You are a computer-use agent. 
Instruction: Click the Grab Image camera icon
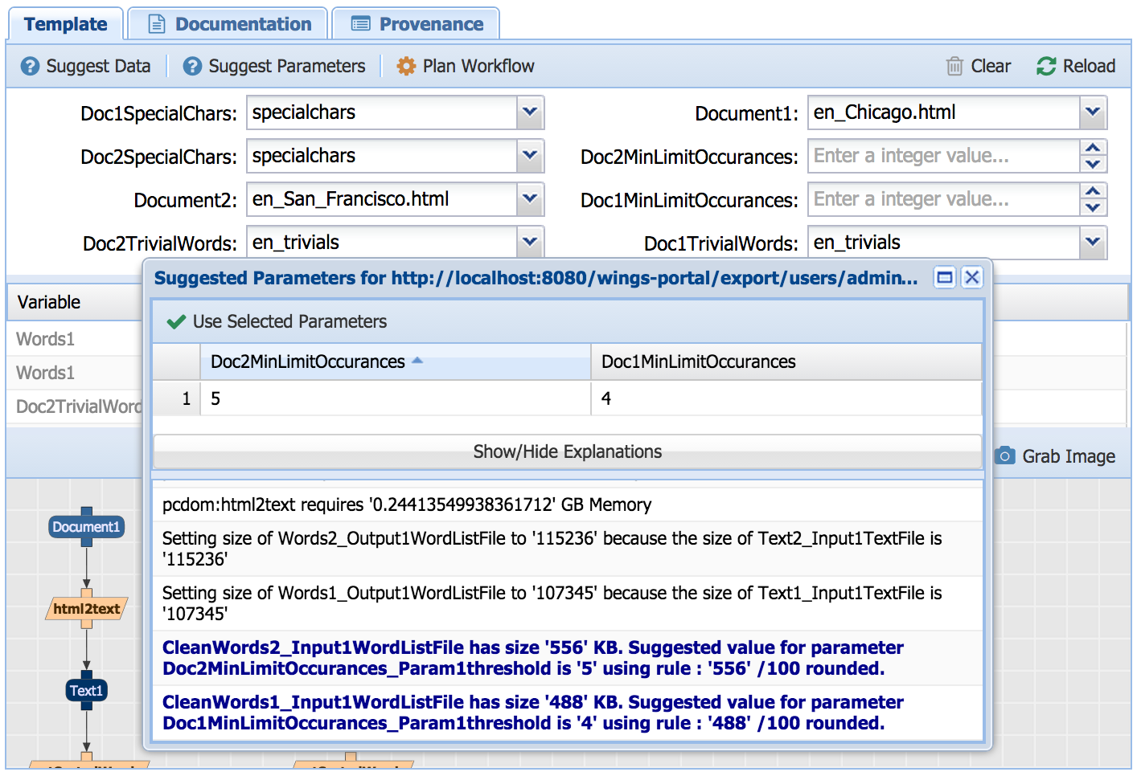click(x=1004, y=456)
